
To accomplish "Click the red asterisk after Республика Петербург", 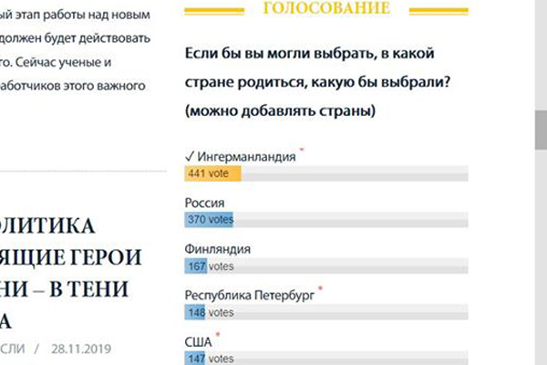I will pyautogui.click(x=320, y=289).
